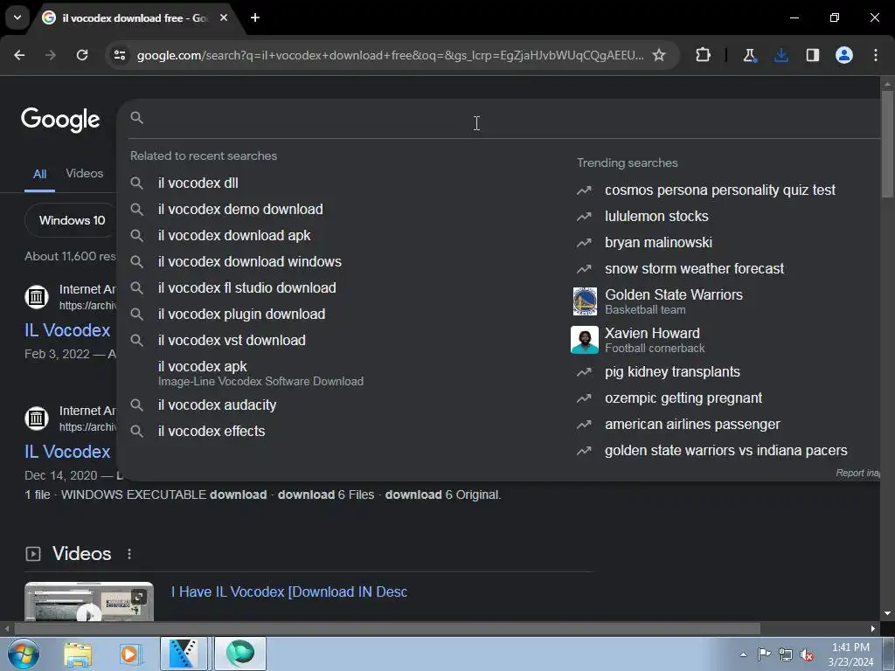Open the Videos section options menu

129,554
